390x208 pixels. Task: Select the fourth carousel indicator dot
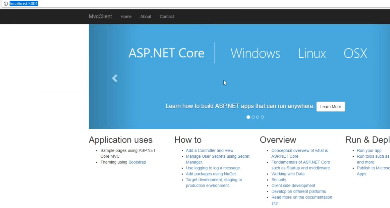(263, 117)
